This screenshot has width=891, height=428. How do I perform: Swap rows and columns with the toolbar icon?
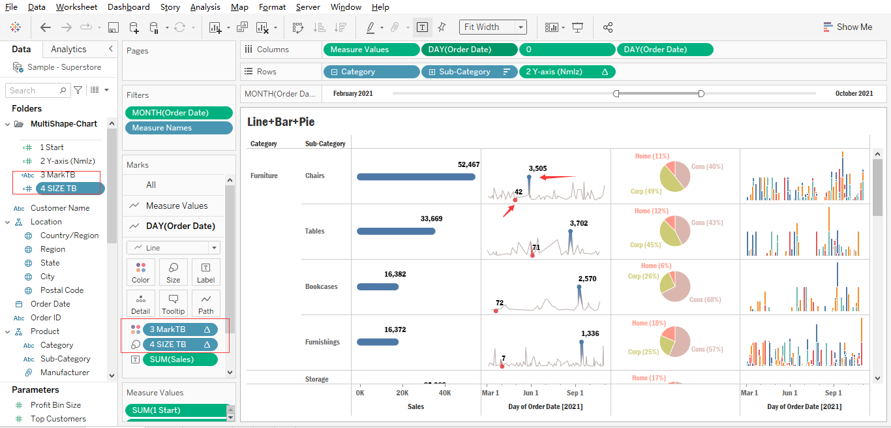tap(298, 27)
